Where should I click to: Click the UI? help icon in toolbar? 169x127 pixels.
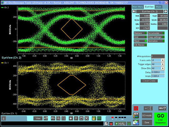tap(46, 119)
